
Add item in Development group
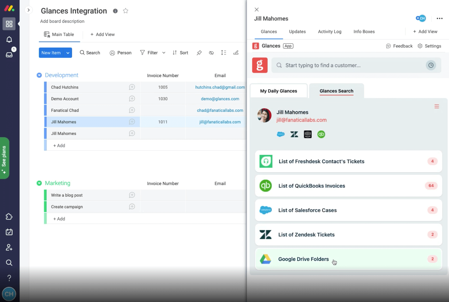(x=59, y=146)
